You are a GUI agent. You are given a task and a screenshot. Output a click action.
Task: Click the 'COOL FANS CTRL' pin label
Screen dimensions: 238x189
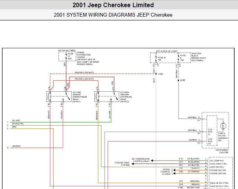click(218, 164)
